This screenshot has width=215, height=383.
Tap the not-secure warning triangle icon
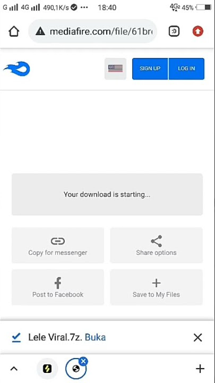(40, 31)
